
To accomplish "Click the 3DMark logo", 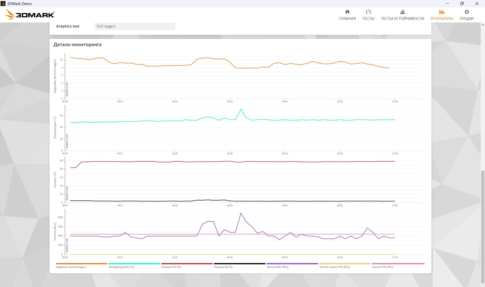I will 30,14.
